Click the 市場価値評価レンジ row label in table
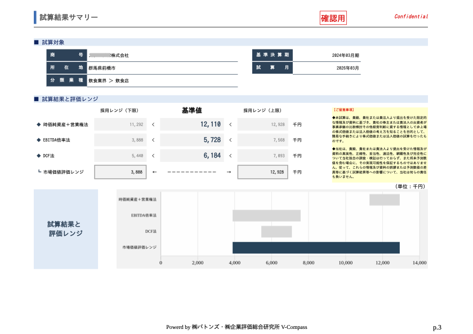 63,172
